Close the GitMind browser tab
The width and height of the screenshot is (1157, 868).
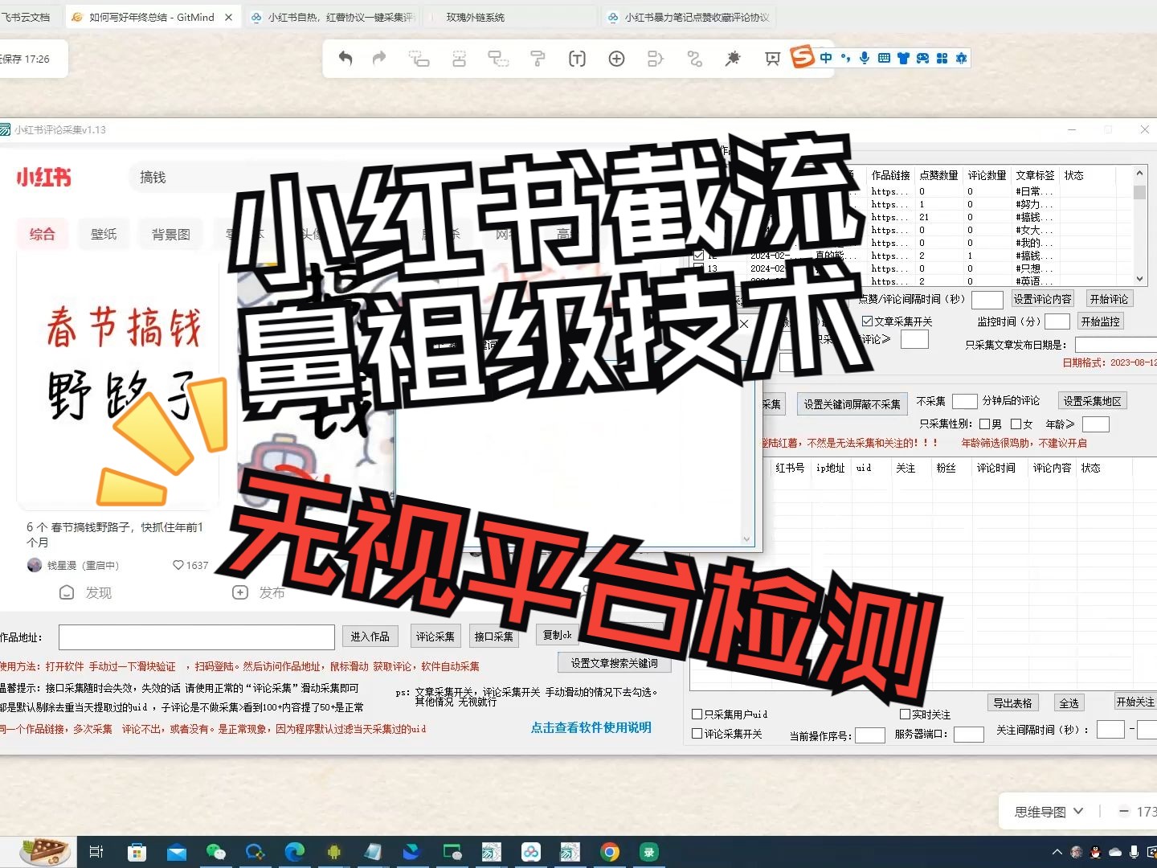pos(228,17)
